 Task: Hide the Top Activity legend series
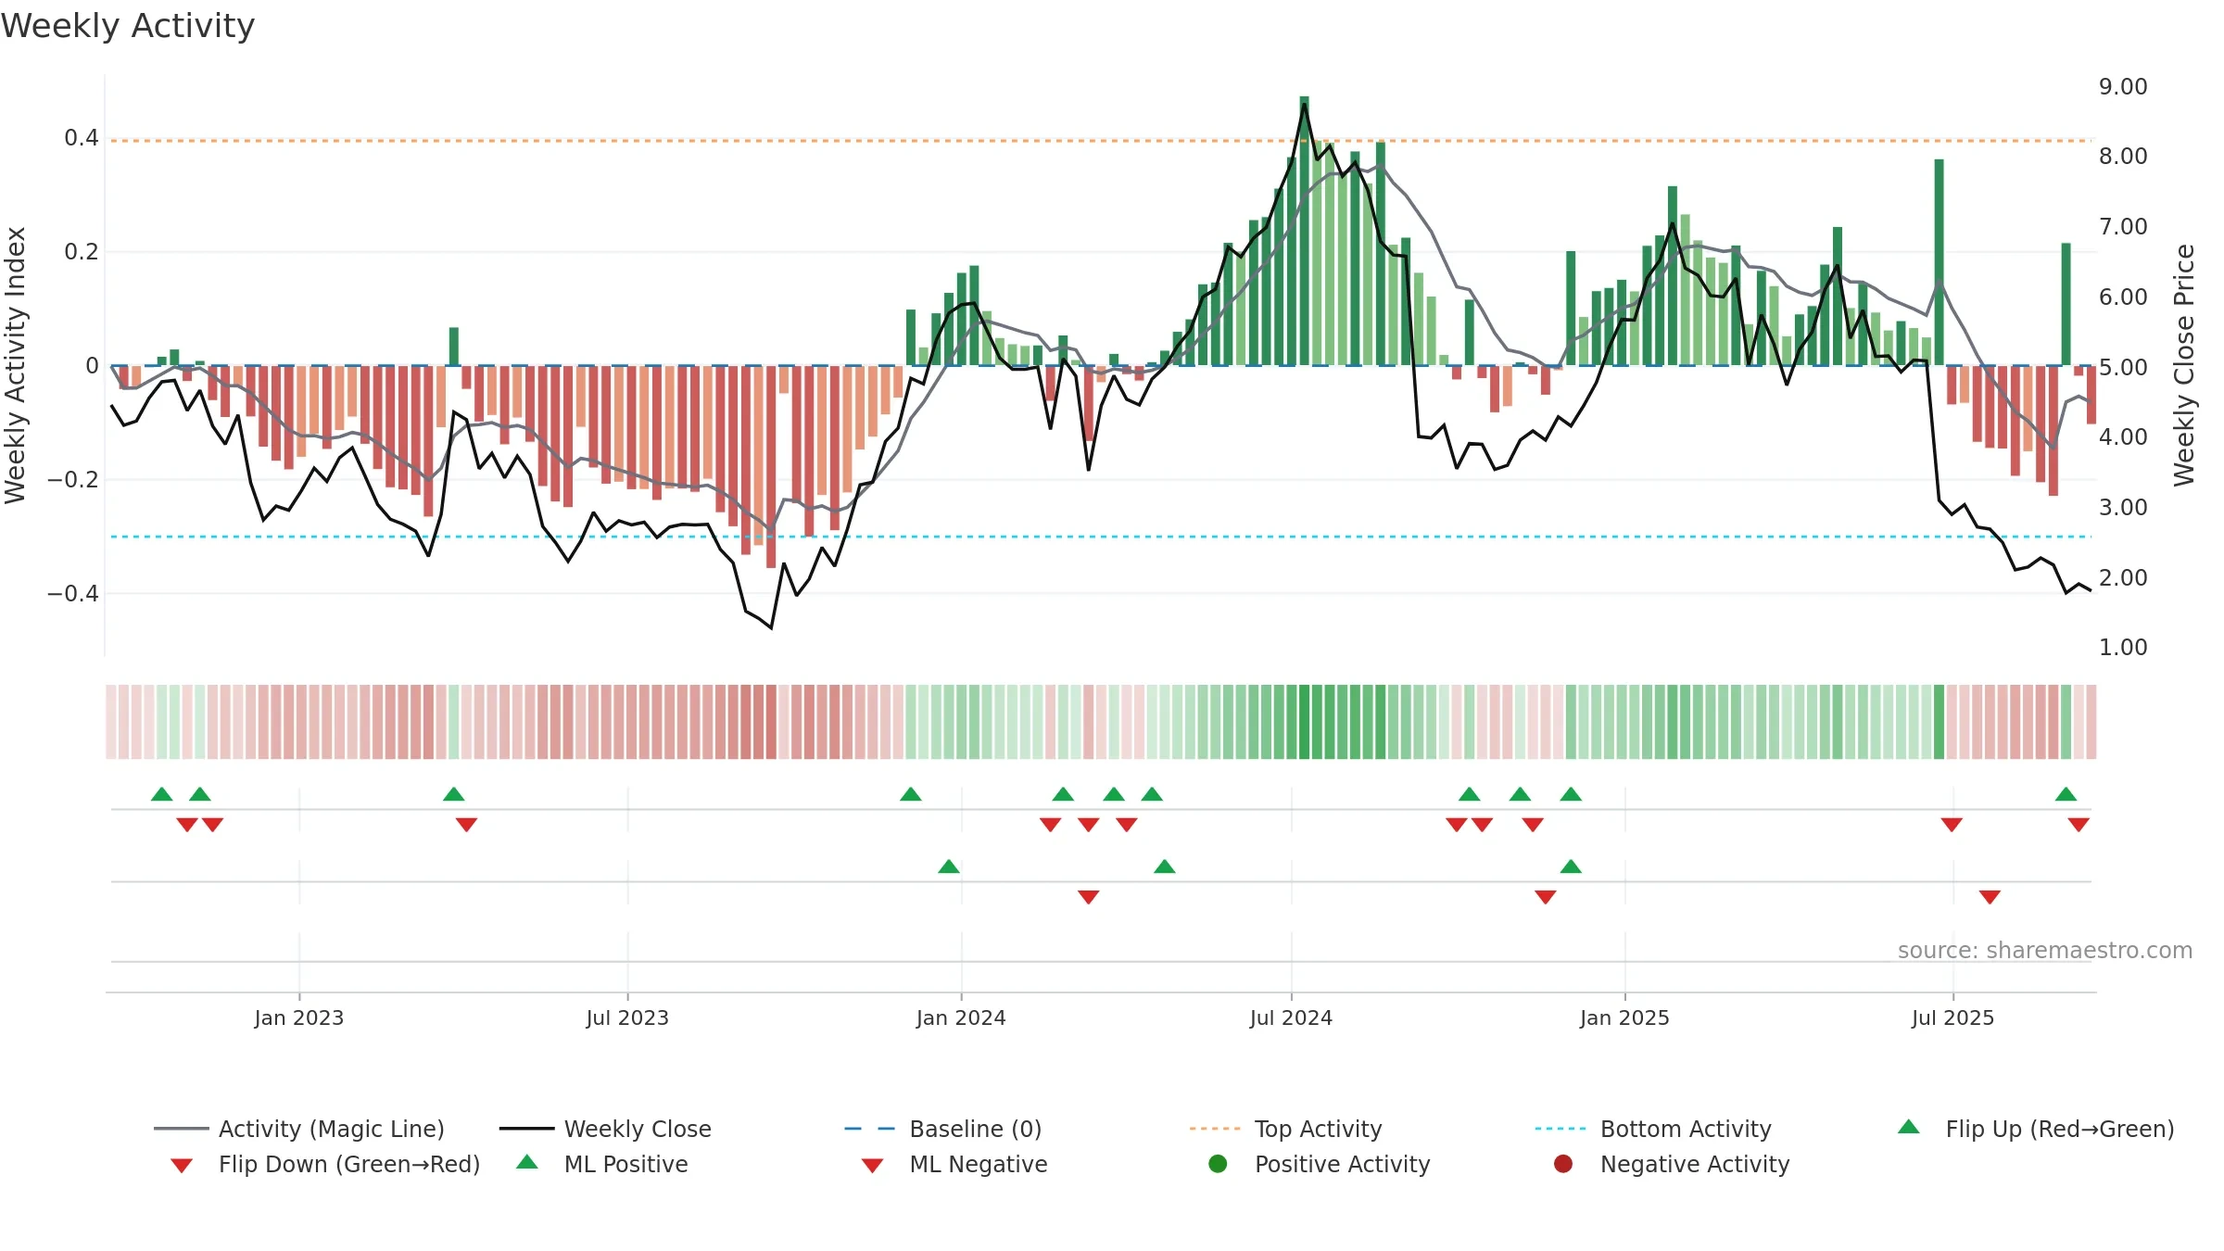coord(1286,1129)
